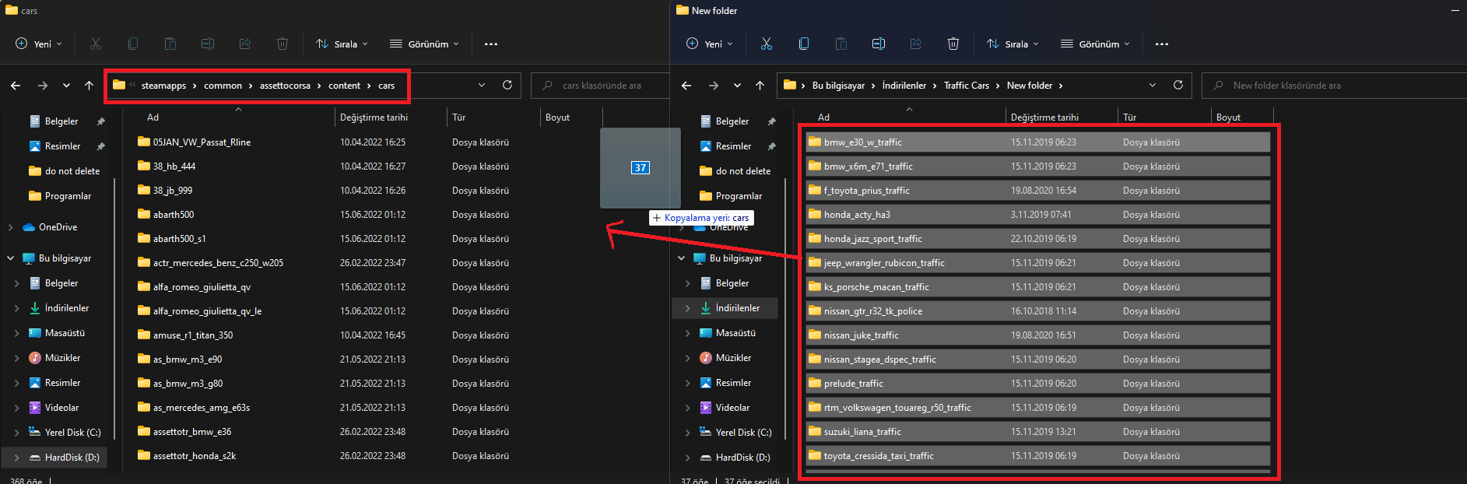Click the New folder klasöründe ara search box

point(1334,86)
